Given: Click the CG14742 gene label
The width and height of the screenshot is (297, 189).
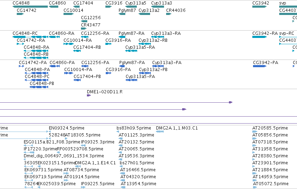Looking at the screenshot, I should click(x=27, y=10).
